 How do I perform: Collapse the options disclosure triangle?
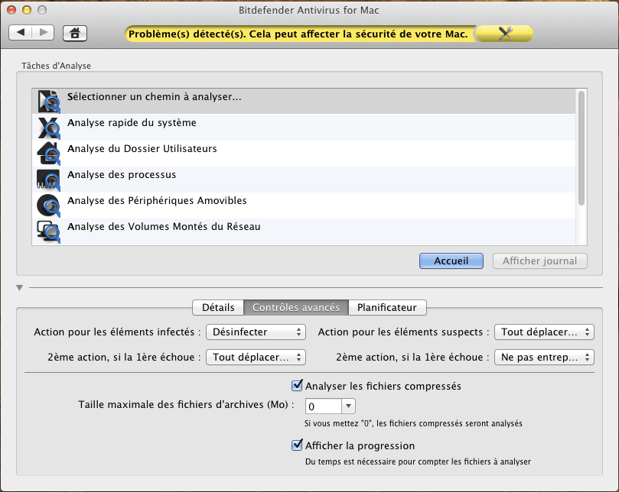[x=20, y=288]
